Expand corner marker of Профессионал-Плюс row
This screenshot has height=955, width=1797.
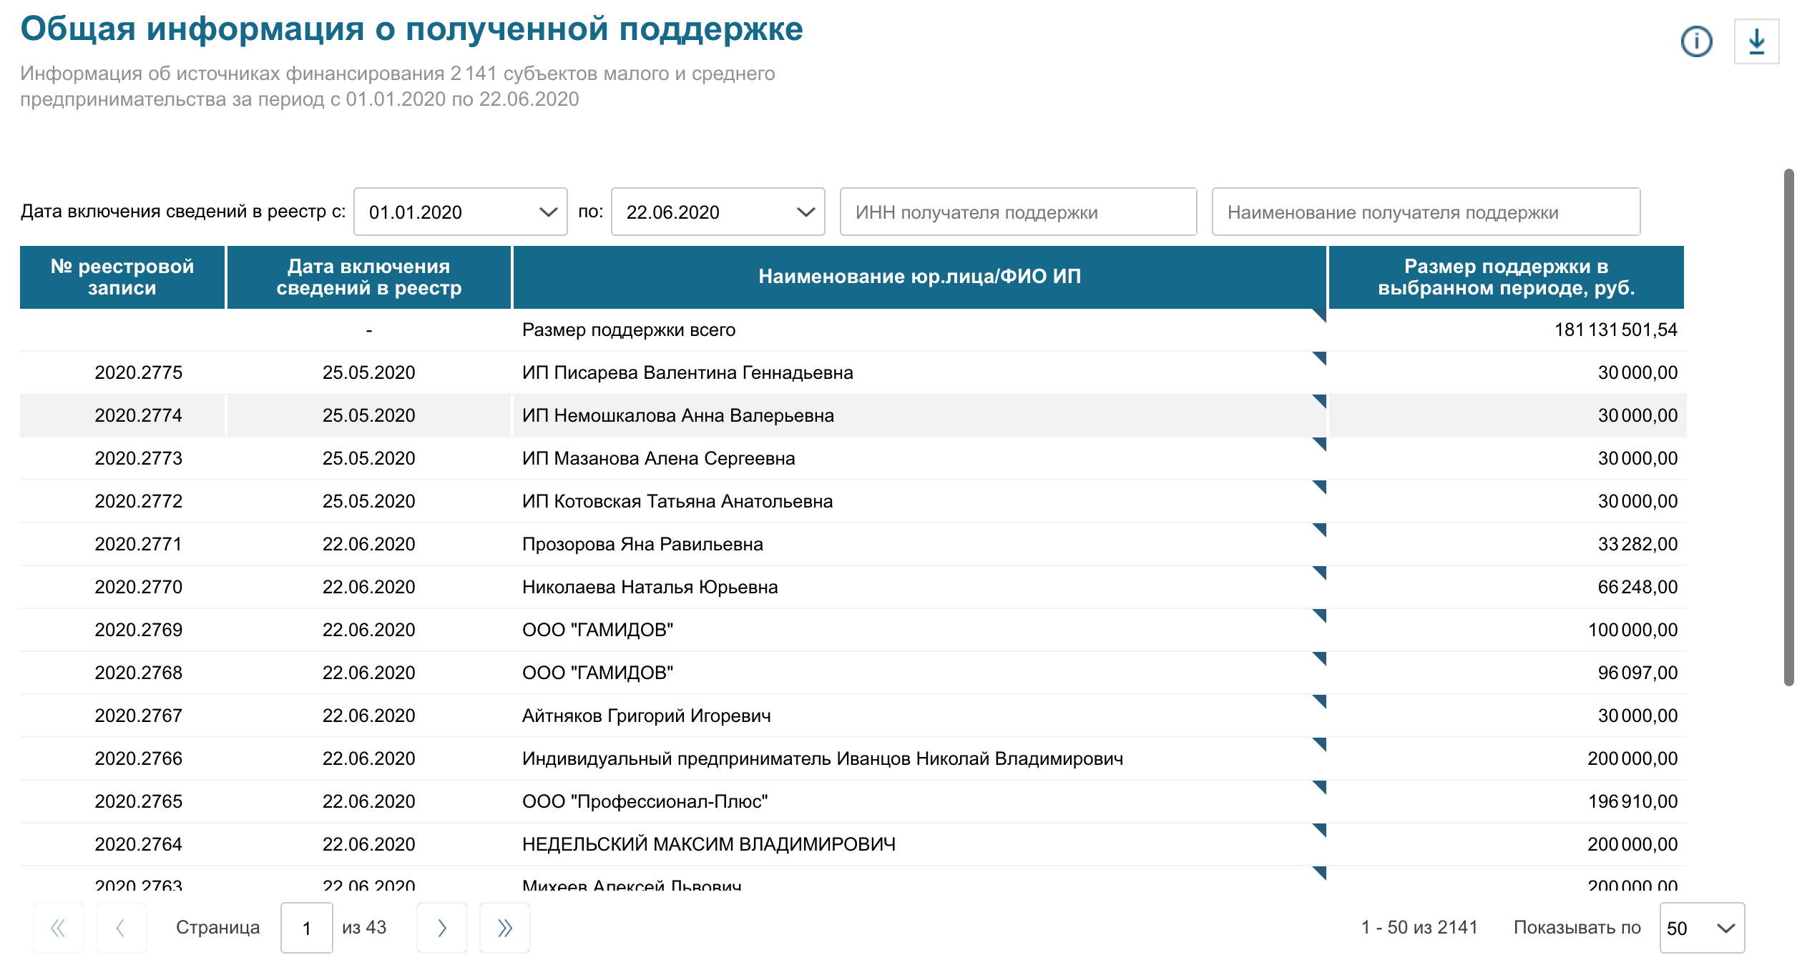point(1320,787)
